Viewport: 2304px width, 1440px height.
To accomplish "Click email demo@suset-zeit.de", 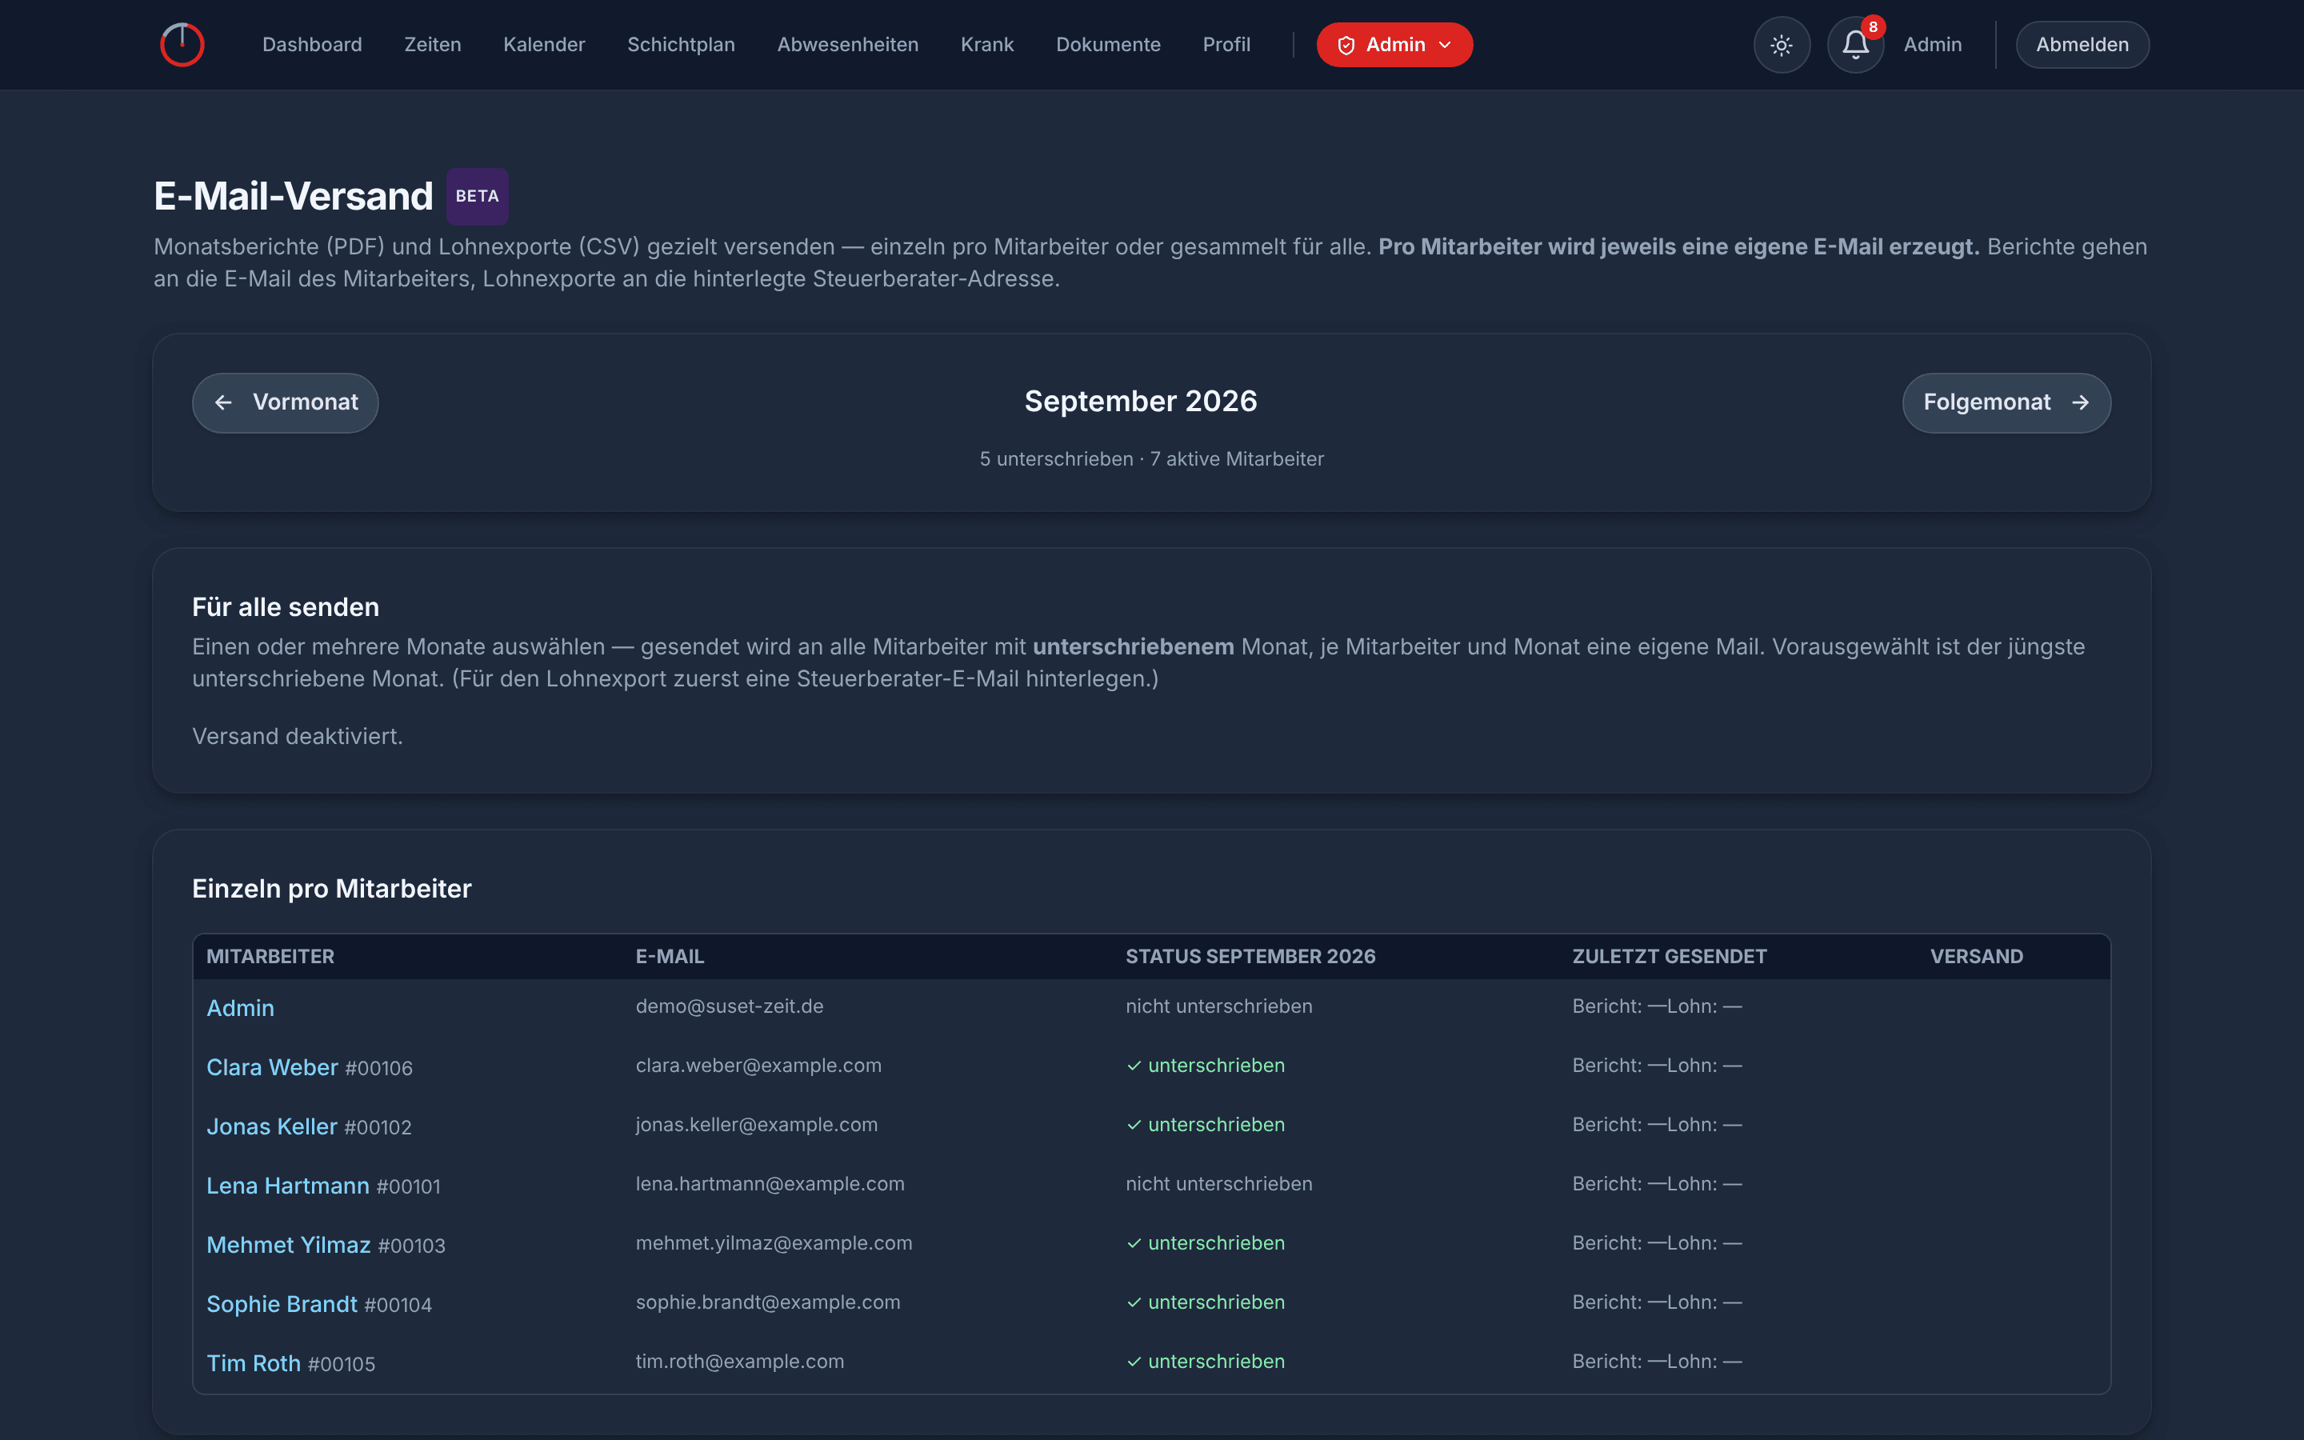I will 730,1006.
